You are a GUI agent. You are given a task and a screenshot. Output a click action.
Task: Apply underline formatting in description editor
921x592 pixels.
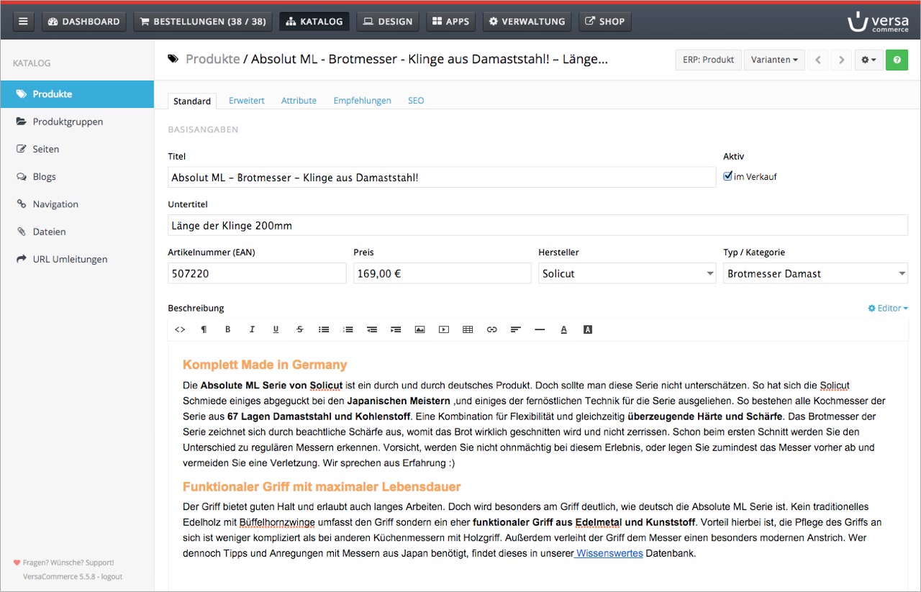(276, 329)
